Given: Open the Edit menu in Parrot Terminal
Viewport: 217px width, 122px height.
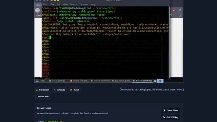Looking at the screenshot, I should point(58,4).
